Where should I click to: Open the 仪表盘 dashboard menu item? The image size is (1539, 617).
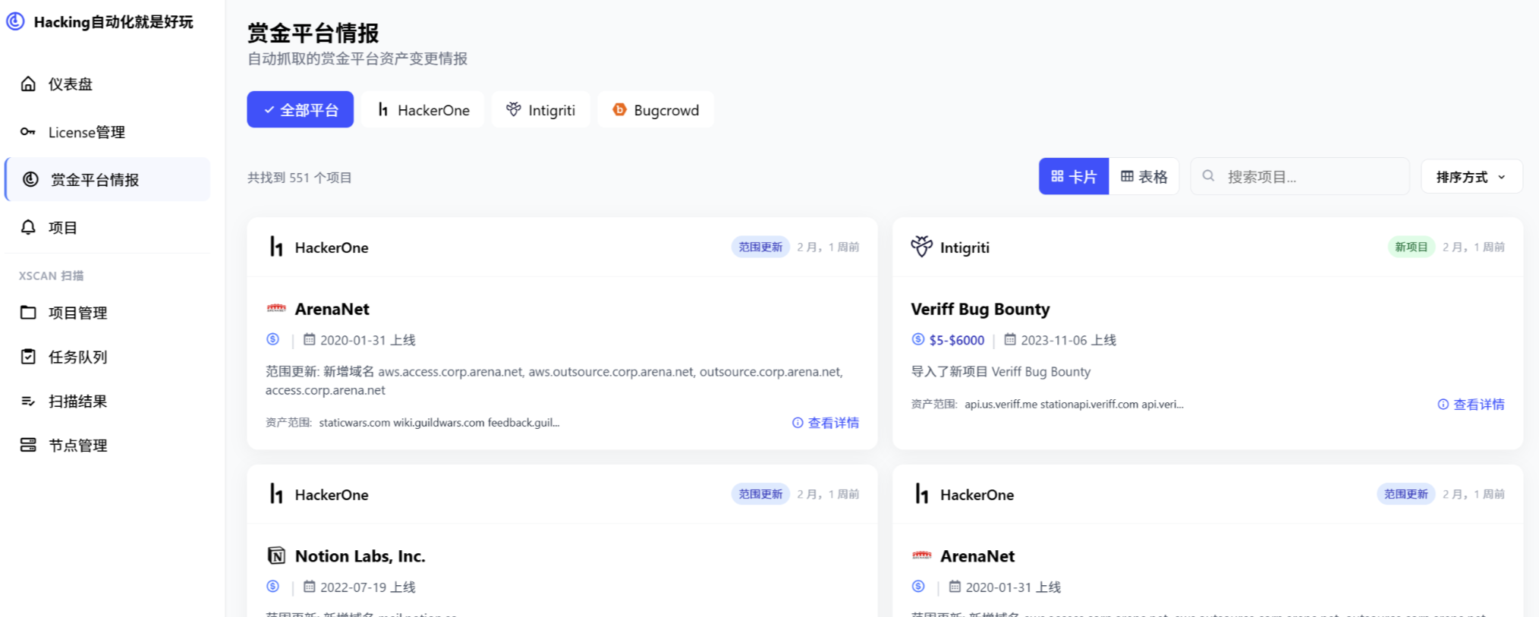coord(107,84)
